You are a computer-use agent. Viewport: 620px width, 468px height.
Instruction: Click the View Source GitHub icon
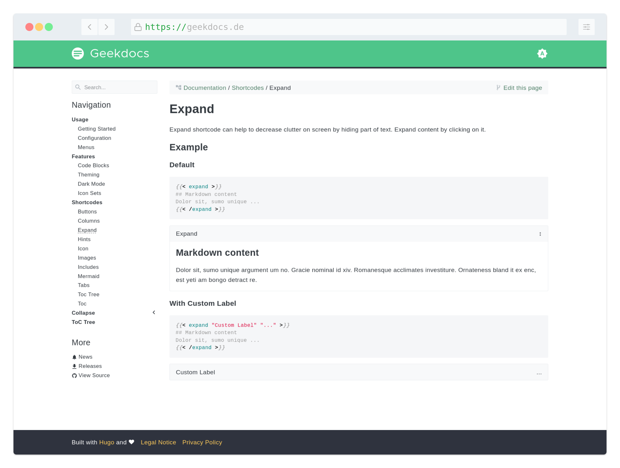tap(74, 376)
